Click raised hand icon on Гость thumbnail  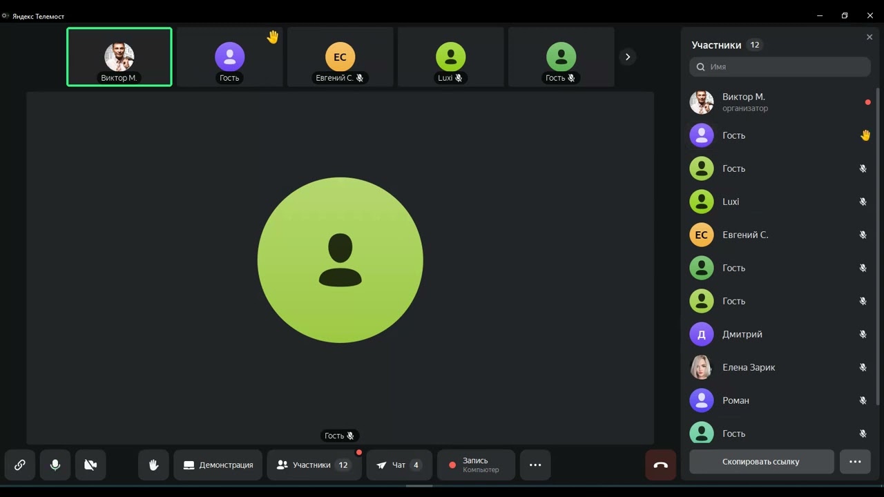coord(273,37)
